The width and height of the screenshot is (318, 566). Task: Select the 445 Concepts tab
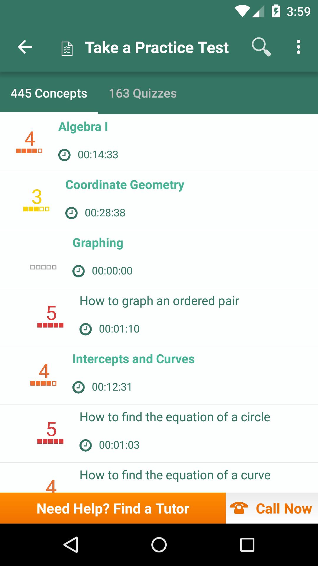tap(49, 93)
